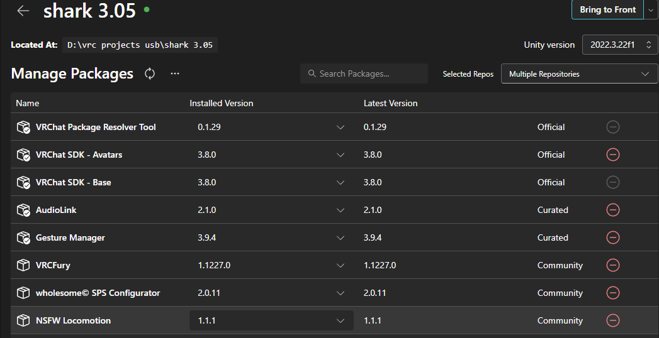Click the Latest Version column header

tap(390, 103)
